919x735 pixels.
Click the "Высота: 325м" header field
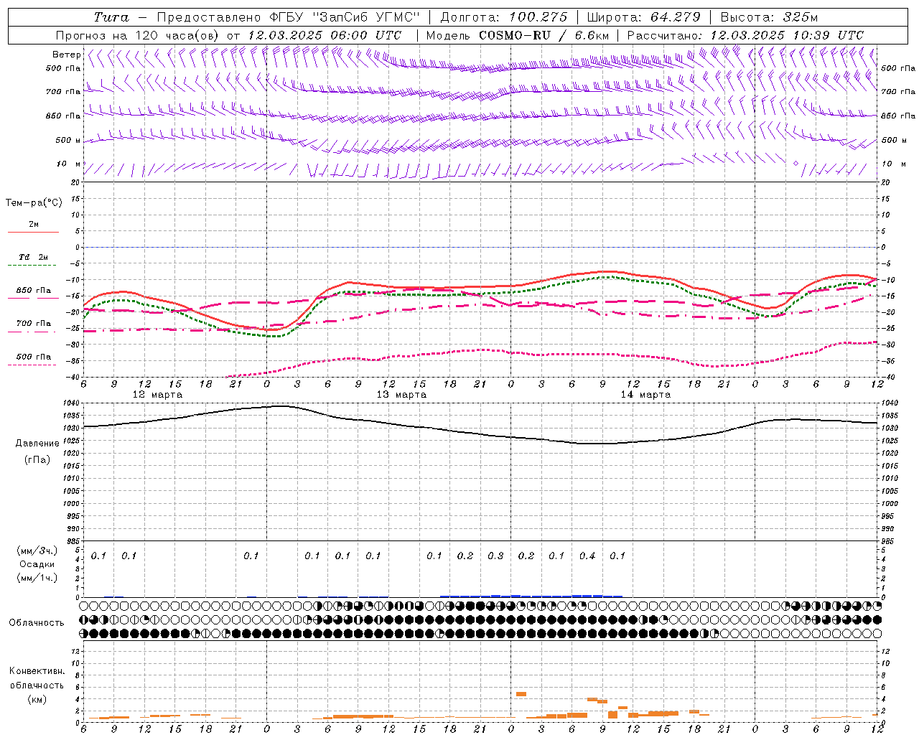(769, 17)
